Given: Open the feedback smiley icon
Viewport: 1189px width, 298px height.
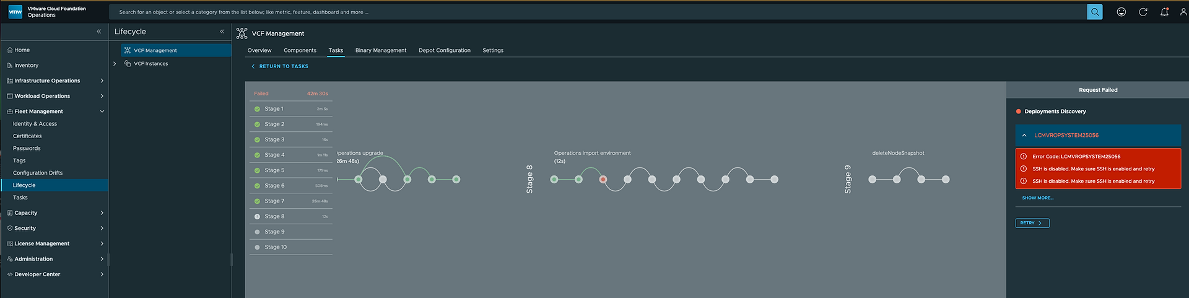Looking at the screenshot, I should pyautogui.click(x=1121, y=12).
